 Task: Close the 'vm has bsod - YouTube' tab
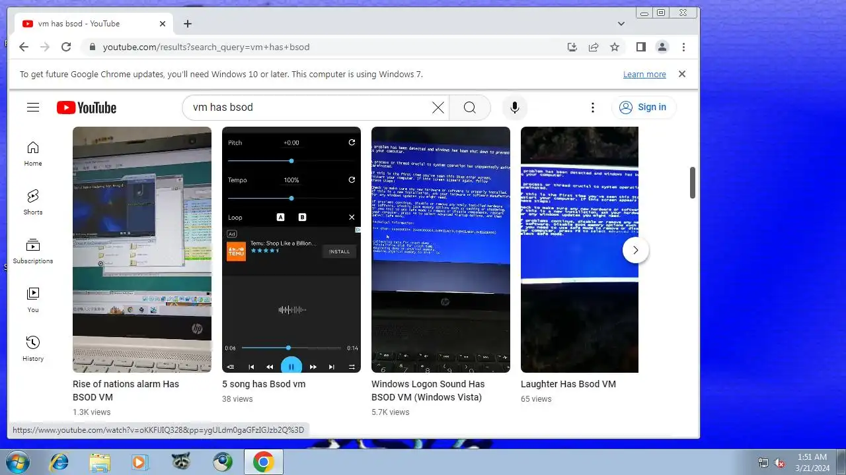(163, 24)
